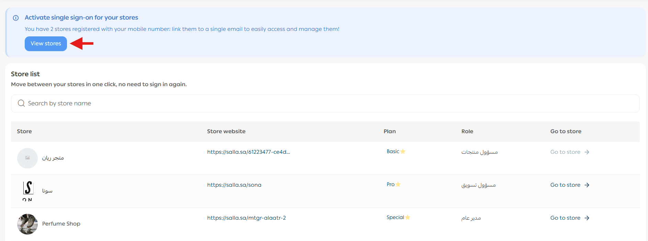
Task: Click the Role column header
Action: [467, 131]
